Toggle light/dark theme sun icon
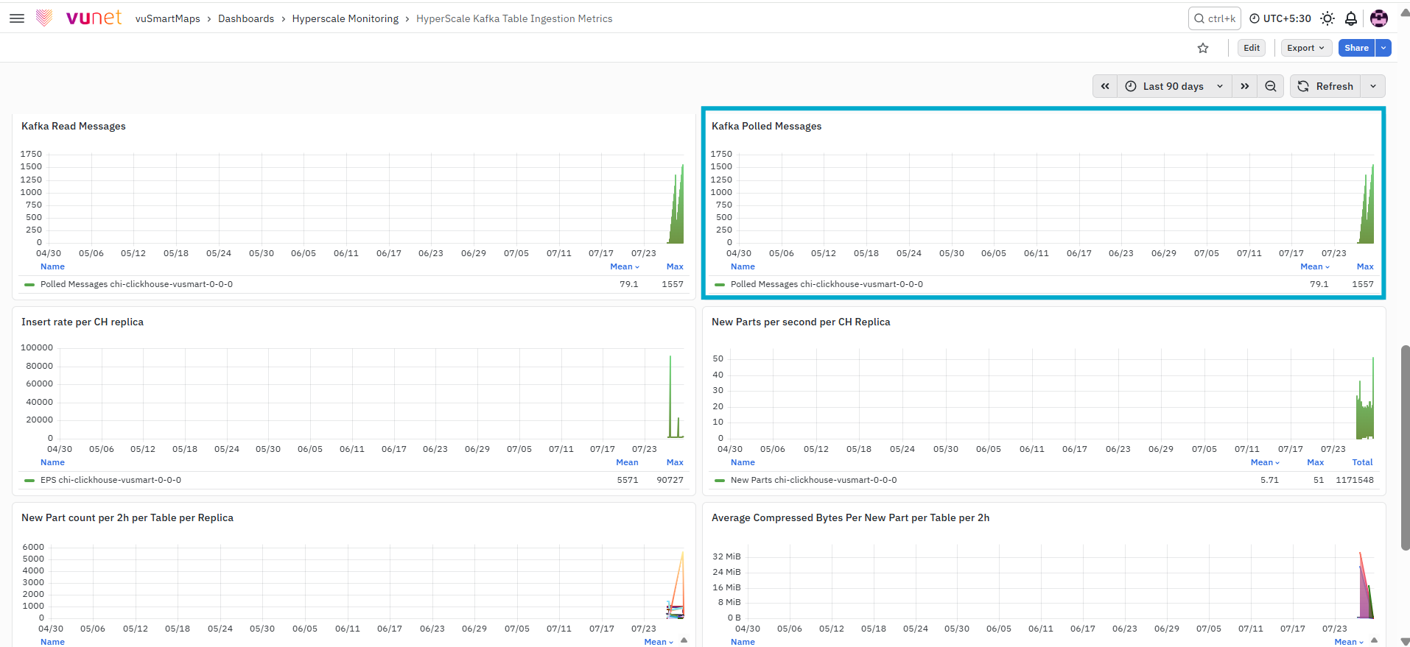The width and height of the screenshot is (1410, 647). tap(1327, 18)
